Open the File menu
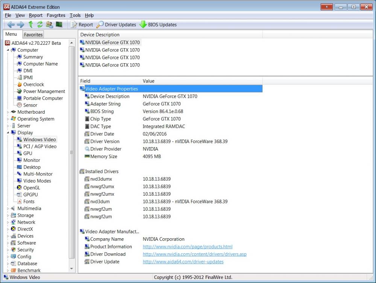The image size is (376, 283). click(8, 15)
